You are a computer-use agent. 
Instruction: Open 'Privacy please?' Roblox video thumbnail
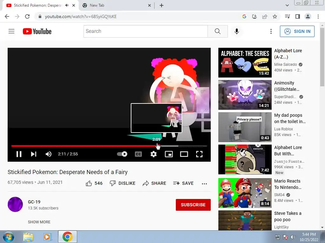pyautogui.click(x=245, y=127)
